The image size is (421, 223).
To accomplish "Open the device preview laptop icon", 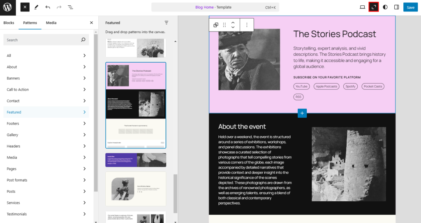I will (362, 7).
